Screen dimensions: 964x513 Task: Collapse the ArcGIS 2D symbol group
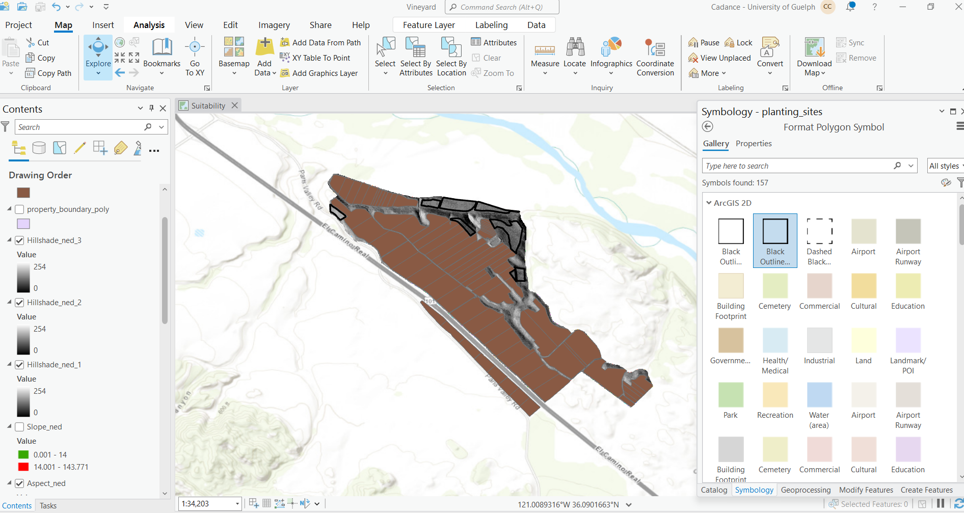[709, 202]
